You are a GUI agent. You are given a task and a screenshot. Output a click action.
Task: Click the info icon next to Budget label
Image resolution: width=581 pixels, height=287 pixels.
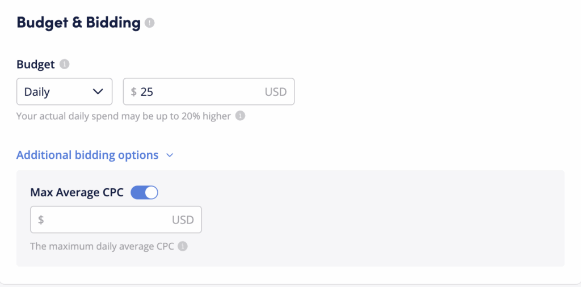[x=65, y=65]
